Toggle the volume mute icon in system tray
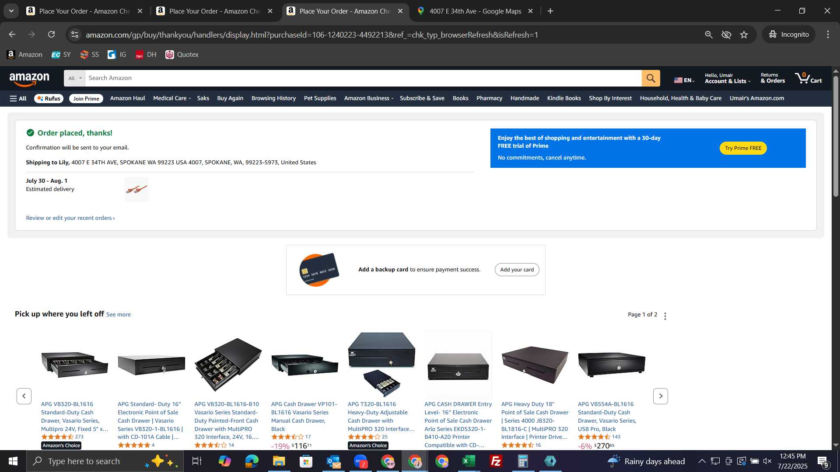Screen dimensions: 840x472 [x=767, y=461]
